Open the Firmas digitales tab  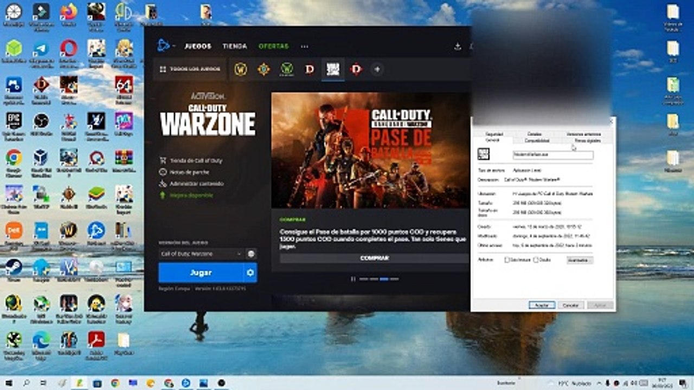(x=588, y=141)
